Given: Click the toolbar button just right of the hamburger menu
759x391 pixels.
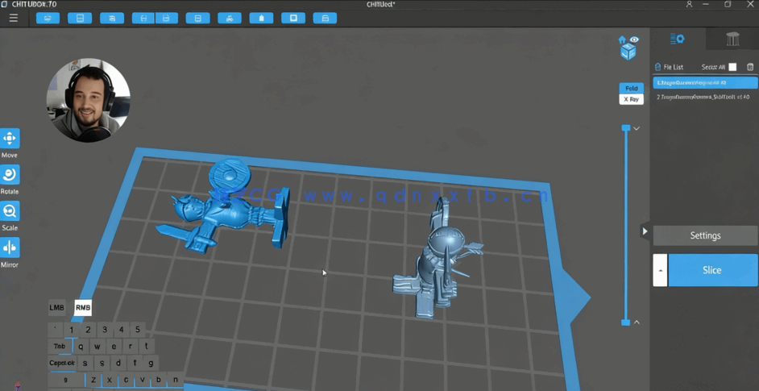Looking at the screenshot, I should tap(48, 19).
